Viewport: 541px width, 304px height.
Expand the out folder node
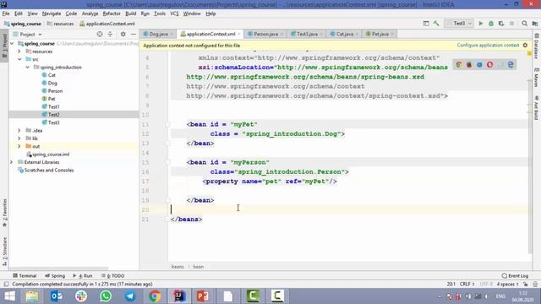tap(19, 146)
